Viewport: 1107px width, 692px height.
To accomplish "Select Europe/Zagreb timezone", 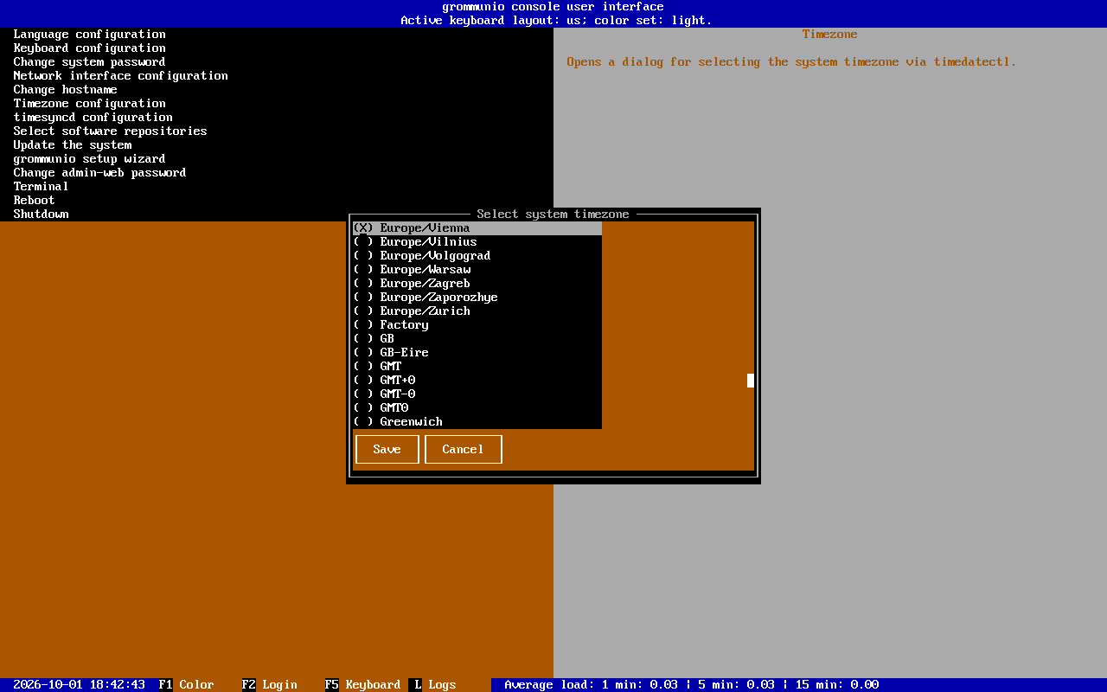I will 477,284.
